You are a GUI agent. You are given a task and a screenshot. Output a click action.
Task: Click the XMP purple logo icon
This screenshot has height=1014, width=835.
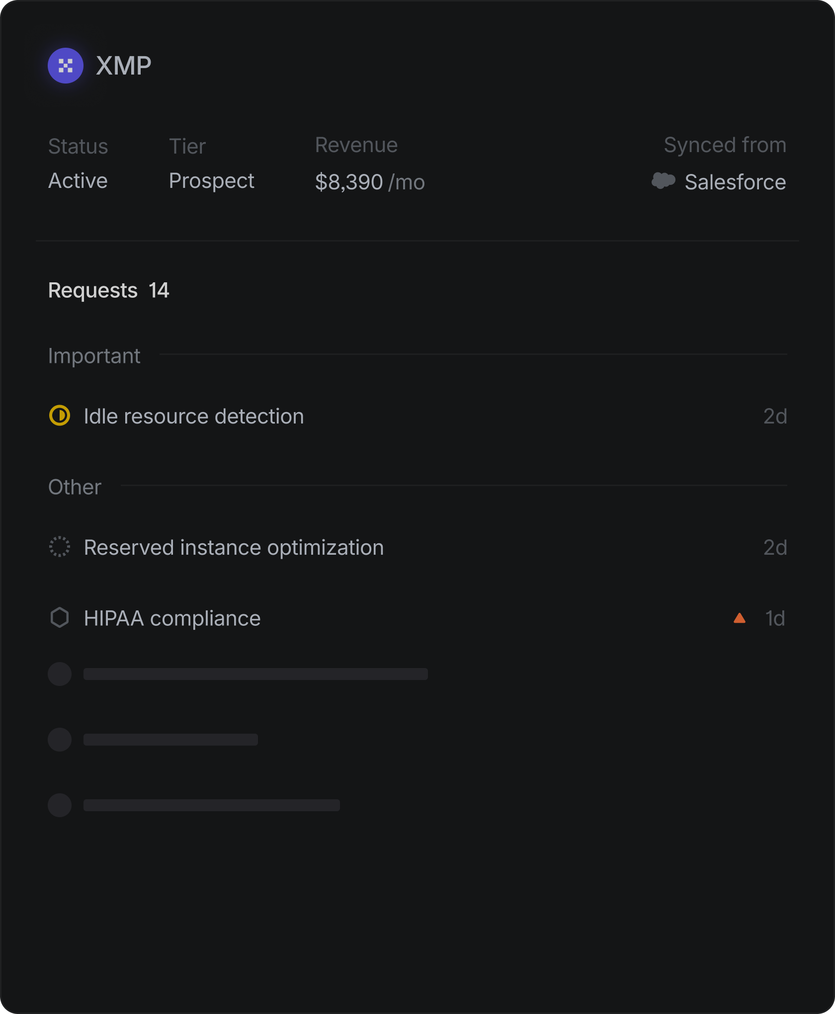pos(65,66)
